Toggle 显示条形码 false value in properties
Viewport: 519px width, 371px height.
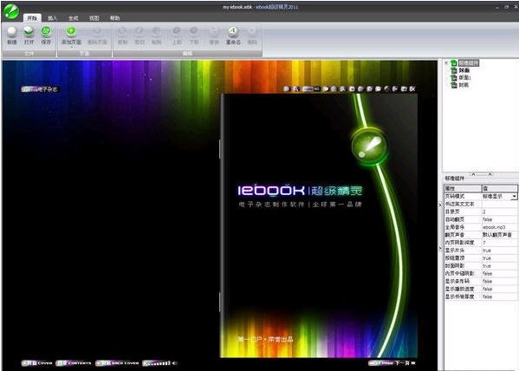tap(499, 281)
